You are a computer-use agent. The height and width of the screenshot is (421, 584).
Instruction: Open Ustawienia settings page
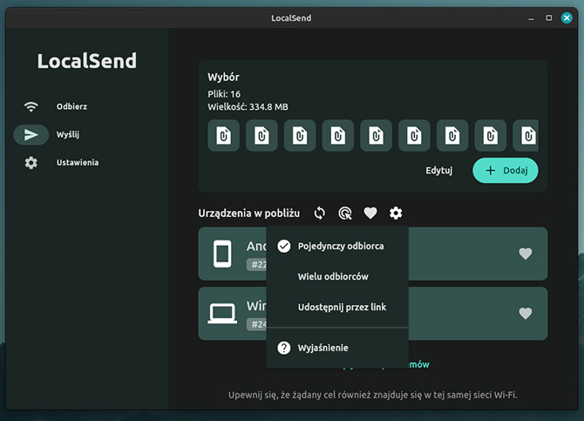pyautogui.click(x=78, y=162)
